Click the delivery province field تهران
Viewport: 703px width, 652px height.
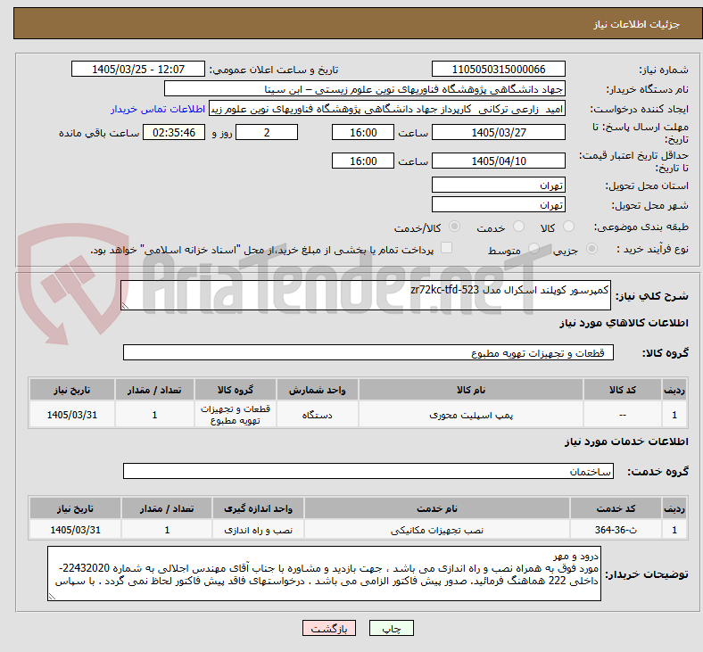coord(498,185)
